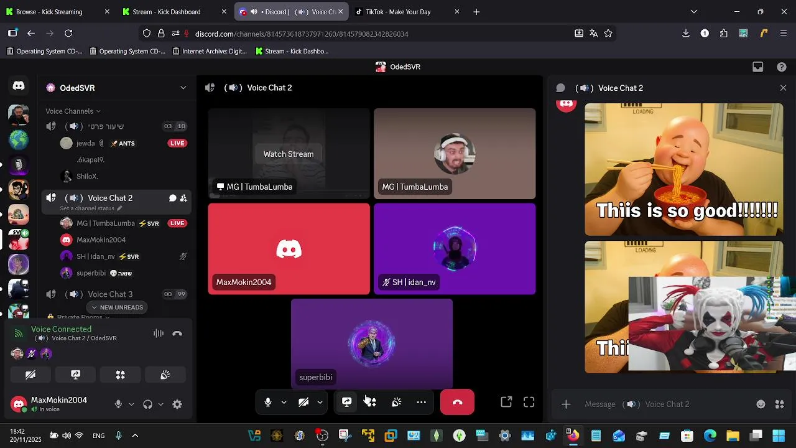This screenshot has height=448, width=796.
Task: Pop out the voice call window
Action: (506, 402)
